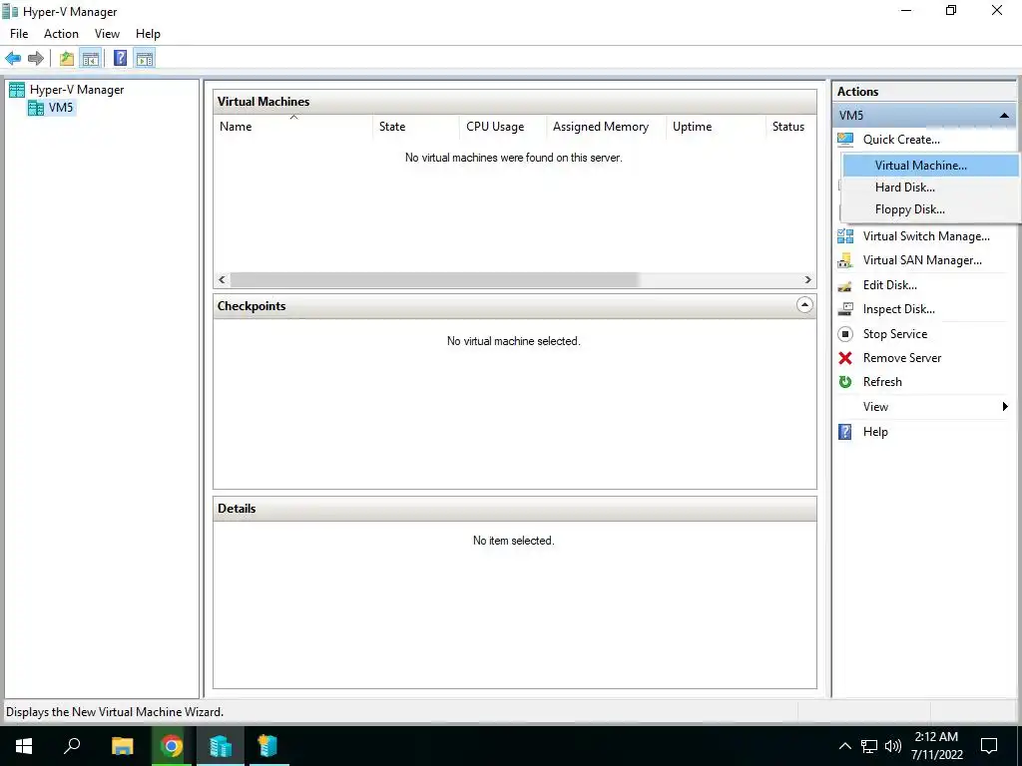
Task: Click Edit Disk... action
Action: 889,285
